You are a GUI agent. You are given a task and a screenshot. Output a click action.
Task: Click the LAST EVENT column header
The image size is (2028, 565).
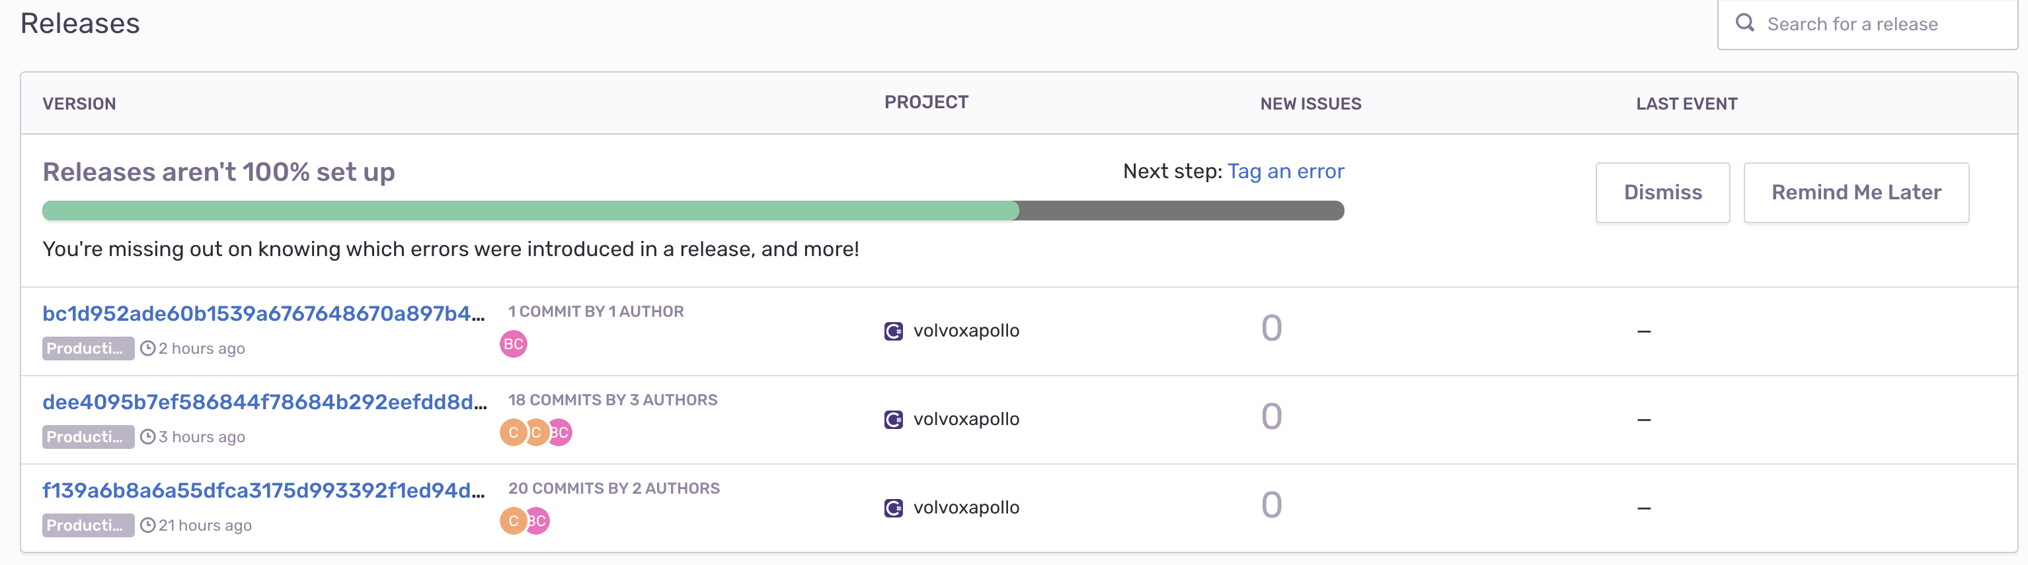[1687, 103]
